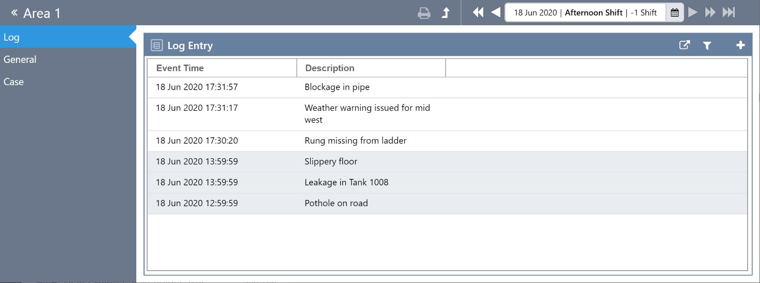Switch to the Case sidebar item
760x283 pixels.
[14, 81]
